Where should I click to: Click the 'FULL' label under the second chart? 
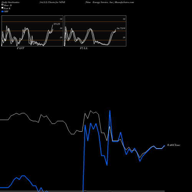pos(84,48)
